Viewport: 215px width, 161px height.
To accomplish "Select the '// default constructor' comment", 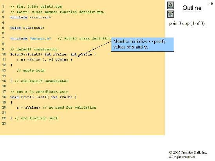I will [34, 49].
